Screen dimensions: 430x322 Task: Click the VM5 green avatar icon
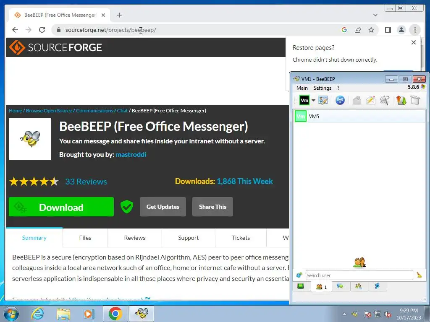tap(301, 116)
